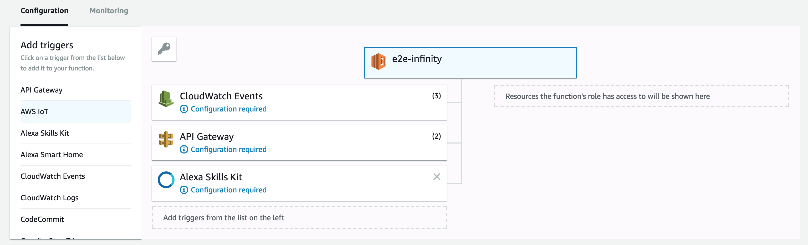Click Configuration required link under API Gateway
Image resolution: width=808 pixels, height=245 pixels.
tap(229, 149)
